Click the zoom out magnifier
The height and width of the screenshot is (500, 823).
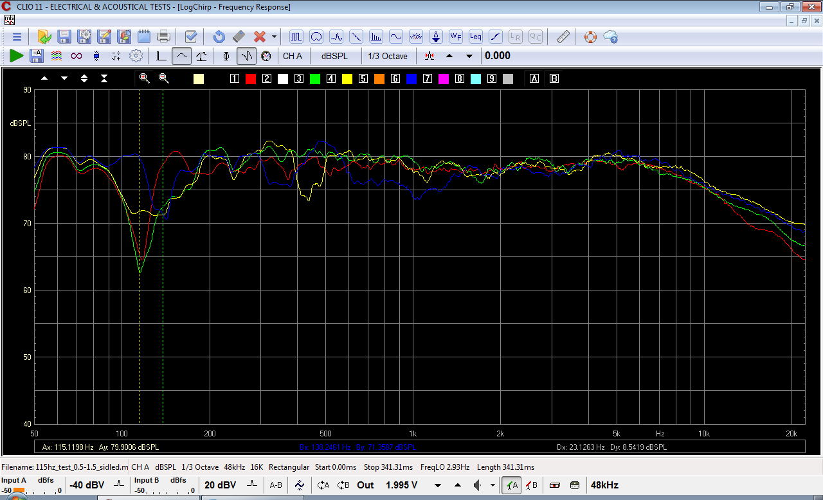(x=164, y=78)
